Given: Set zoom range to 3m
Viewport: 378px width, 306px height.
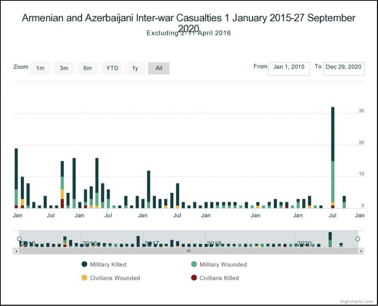Looking at the screenshot, I should (x=64, y=68).
